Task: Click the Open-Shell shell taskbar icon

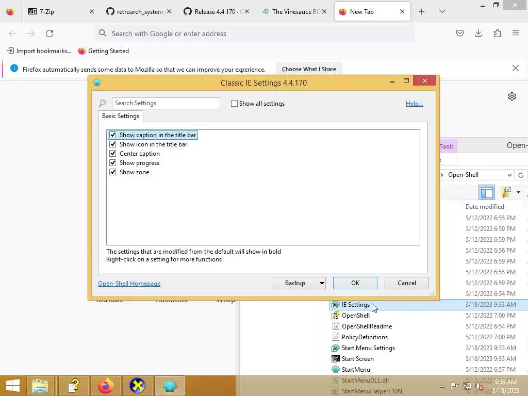Action: [169, 386]
